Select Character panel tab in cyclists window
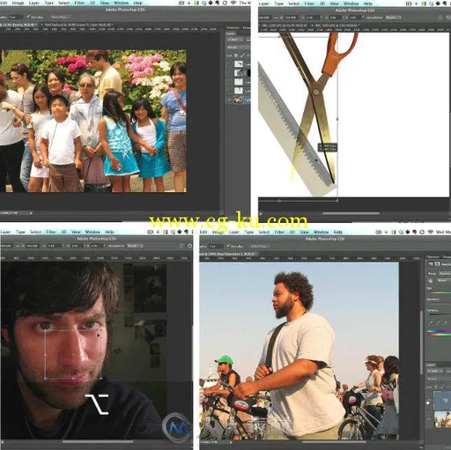Image resolution: width=451 pixels, height=450 pixels. (433, 257)
